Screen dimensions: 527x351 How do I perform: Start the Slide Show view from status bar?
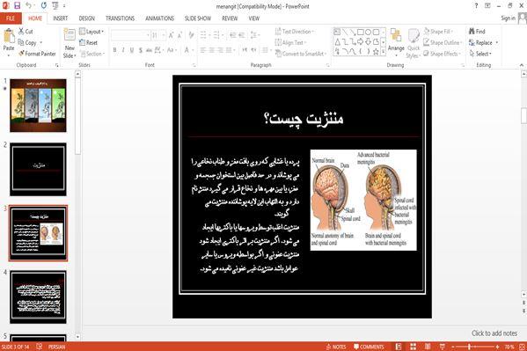click(443, 347)
